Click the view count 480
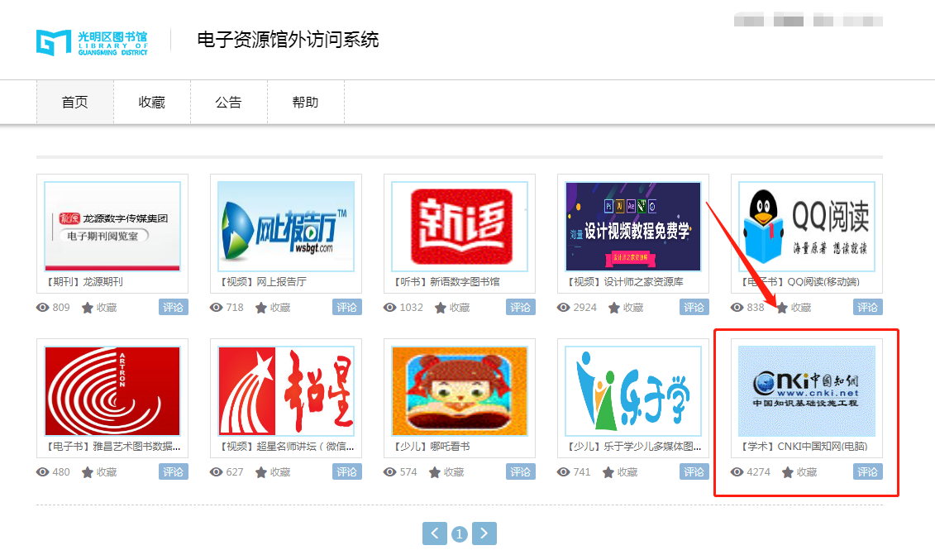 point(61,472)
